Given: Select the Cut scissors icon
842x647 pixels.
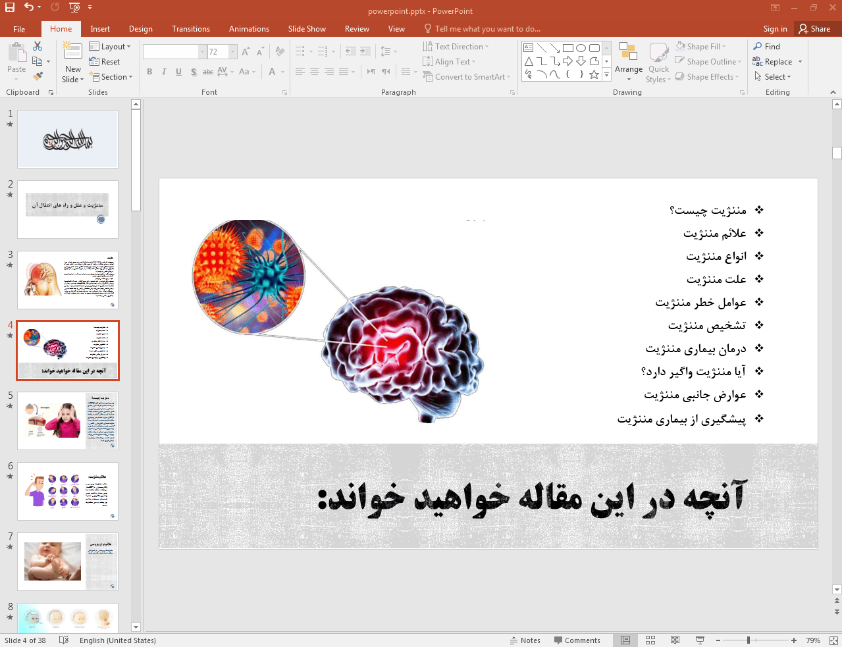Looking at the screenshot, I should coord(38,46).
